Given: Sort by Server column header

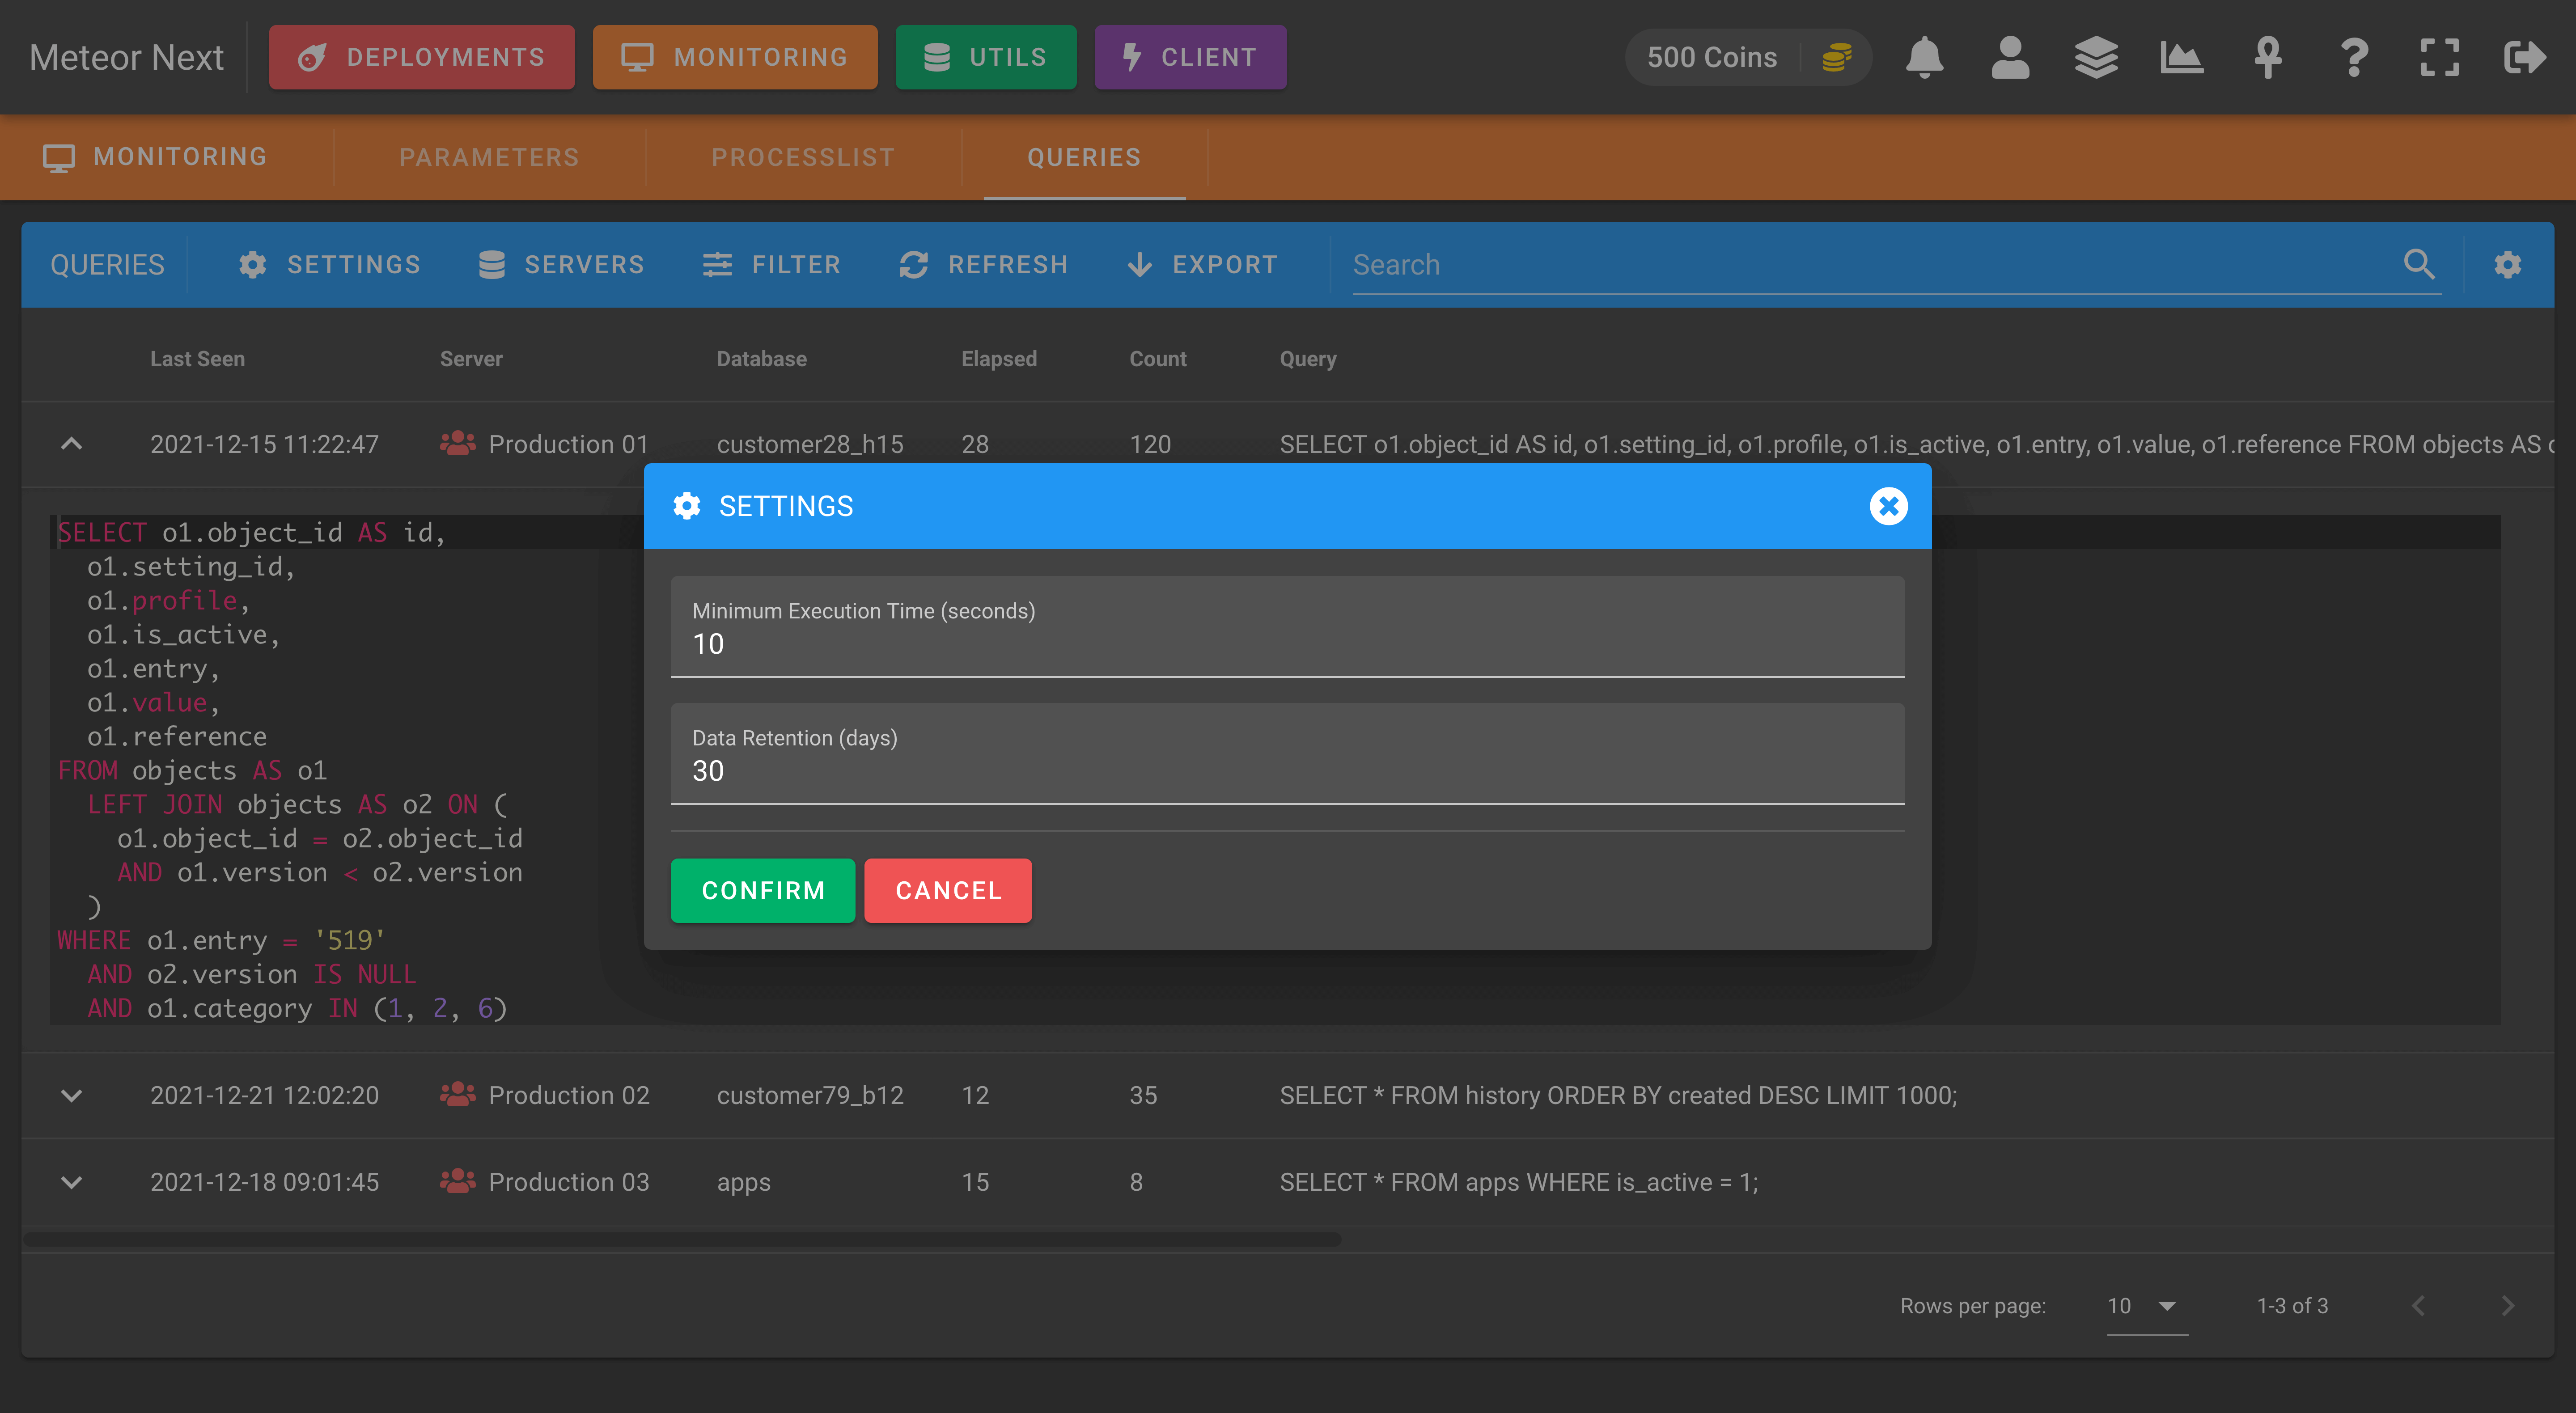Looking at the screenshot, I should coord(471,359).
